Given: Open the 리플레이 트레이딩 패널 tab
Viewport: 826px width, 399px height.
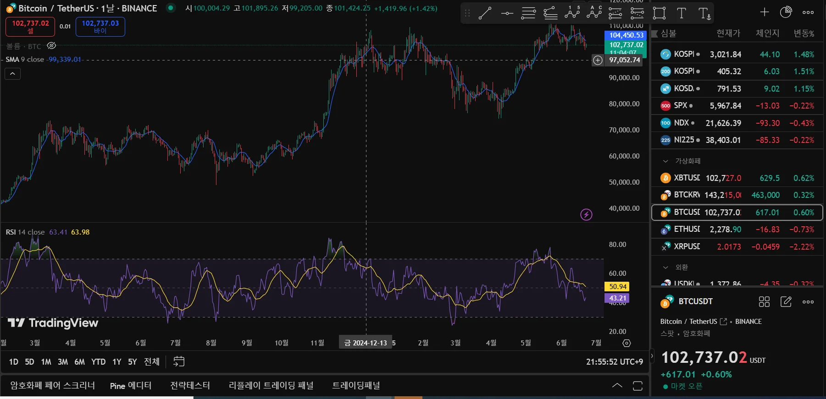Looking at the screenshot, I should 271,386.
